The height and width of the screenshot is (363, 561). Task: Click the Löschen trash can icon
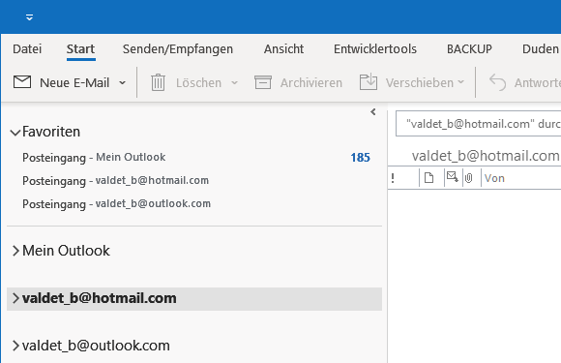coord(158,82)
